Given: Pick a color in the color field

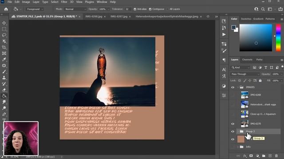Looking at the screenshot, I should 256,38.
